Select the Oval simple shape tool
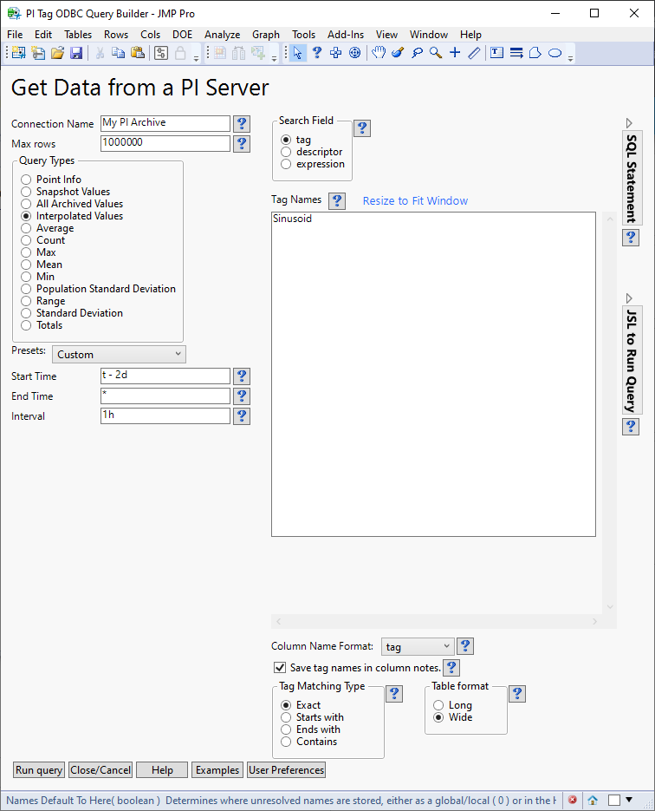 [554, 53]
